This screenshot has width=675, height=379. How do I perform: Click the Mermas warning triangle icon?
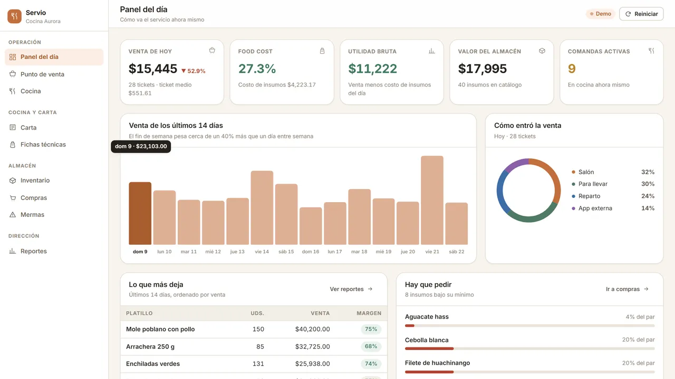tap(13, 215)
